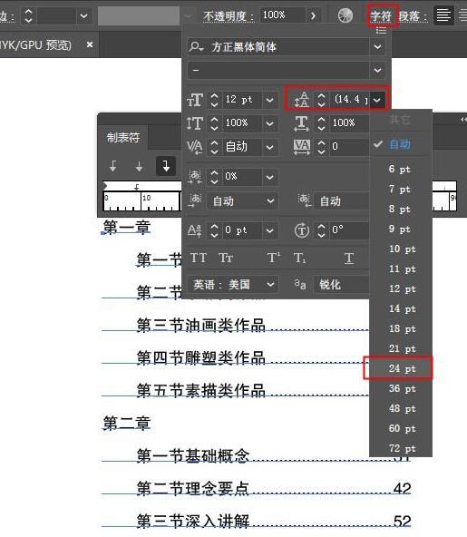Choose 36 pt from the leading list
467x537 pixels.
(402, 389)
